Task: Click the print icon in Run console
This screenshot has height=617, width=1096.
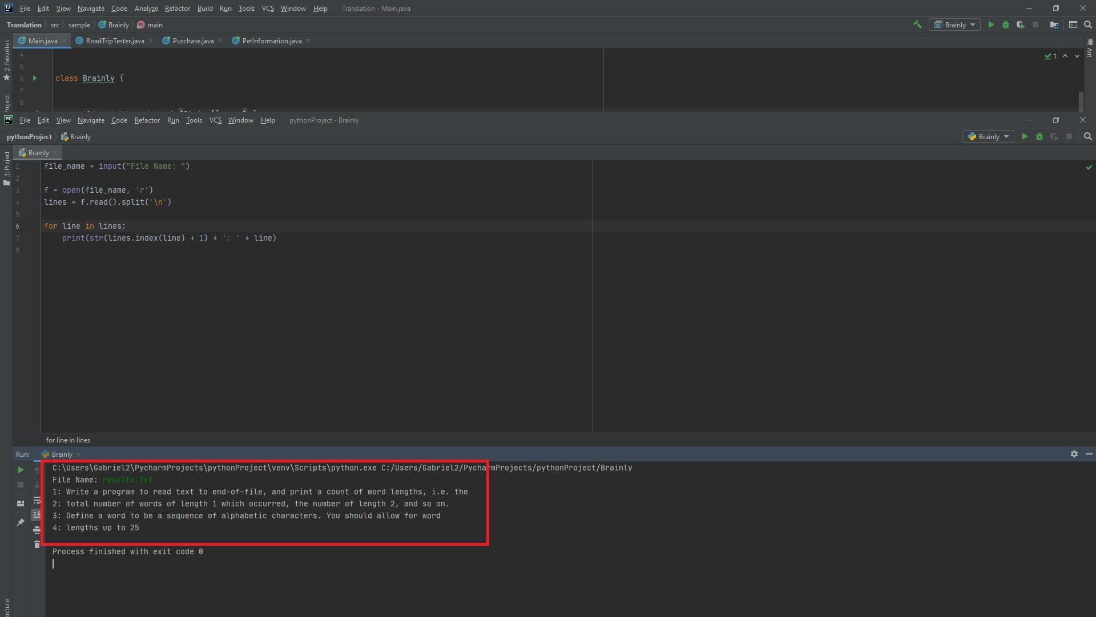Action: click(37, 530)
